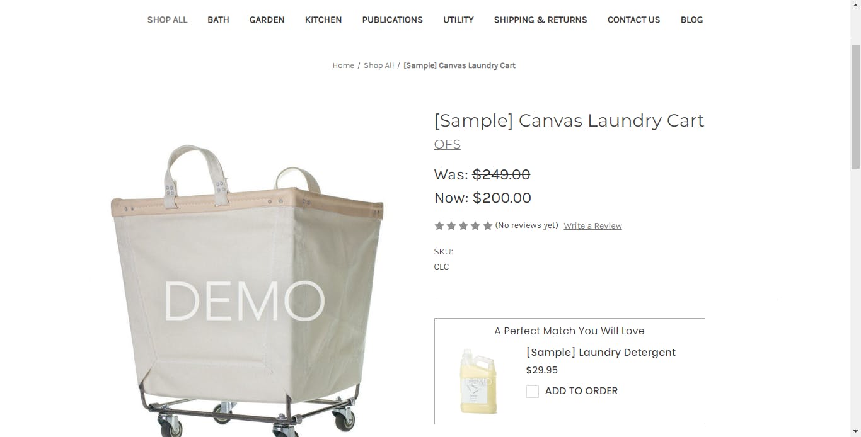
Task: Click the laundry detergent bottle thumbnail
Action: click(478, 381)
